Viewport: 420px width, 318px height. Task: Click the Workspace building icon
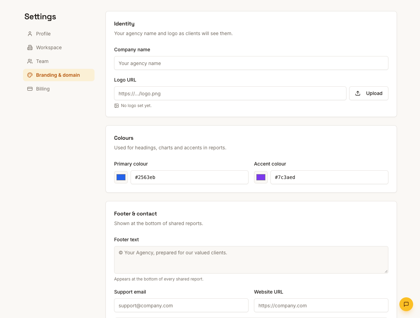[30, 47]
